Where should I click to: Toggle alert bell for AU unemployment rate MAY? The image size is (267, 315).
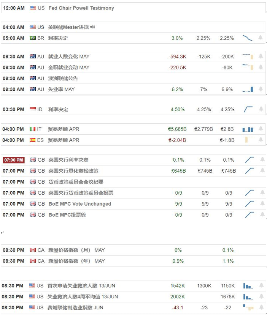(x=261, y=89)
